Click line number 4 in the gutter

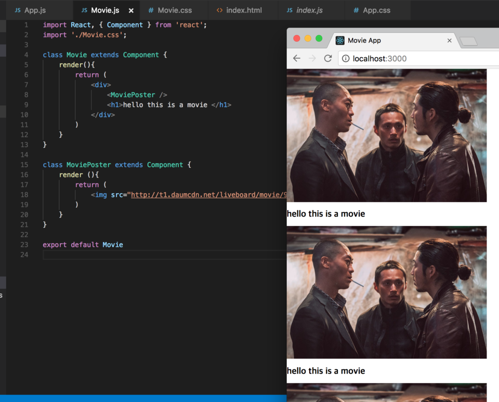[x=26, y=55]
